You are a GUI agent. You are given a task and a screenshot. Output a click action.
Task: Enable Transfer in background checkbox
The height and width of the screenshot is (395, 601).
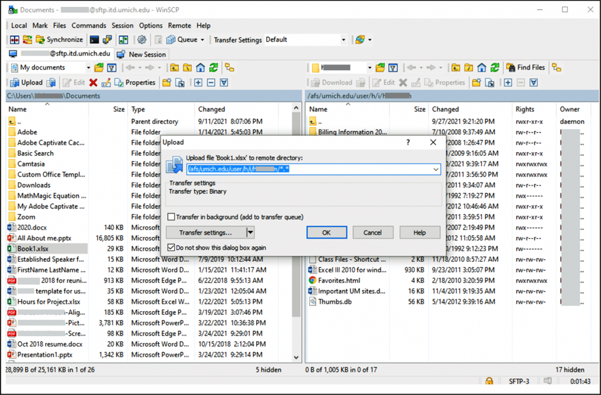coord(170,215)
